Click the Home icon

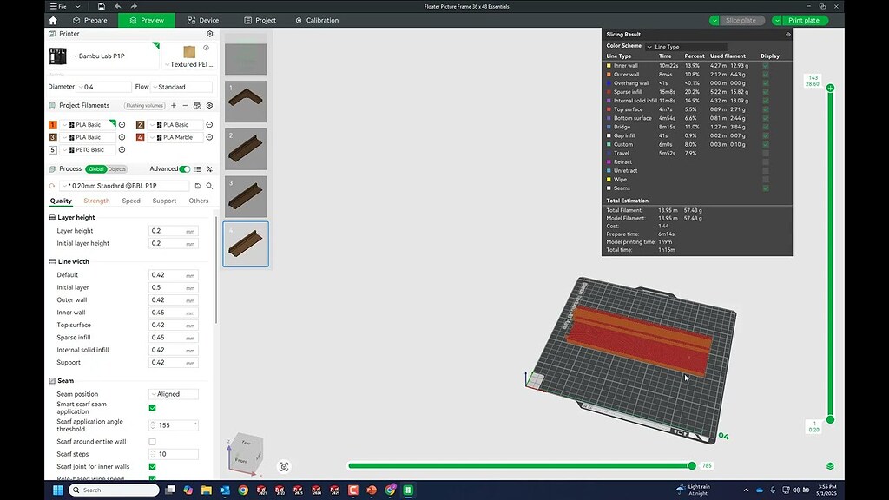[x=53, y=21]
